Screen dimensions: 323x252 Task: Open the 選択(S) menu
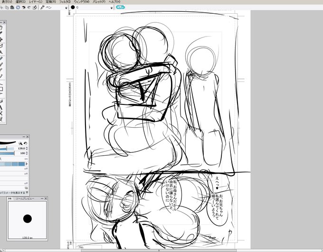pos(20,1)
